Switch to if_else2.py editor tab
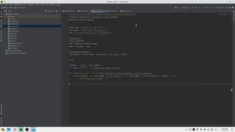 tap(83, 11)
